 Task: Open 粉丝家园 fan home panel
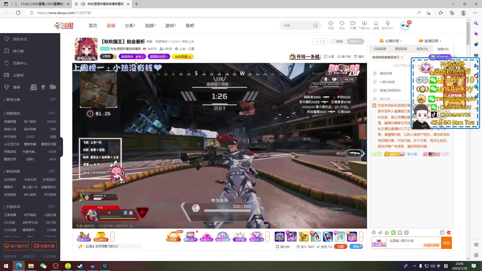pos(223,236)
